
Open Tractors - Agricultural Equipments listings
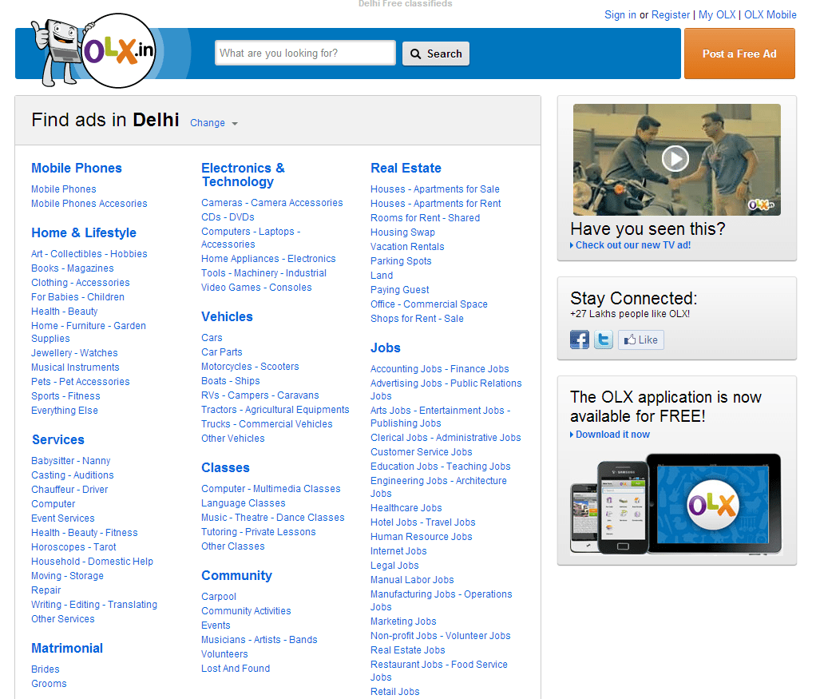(x=275, y=410)
